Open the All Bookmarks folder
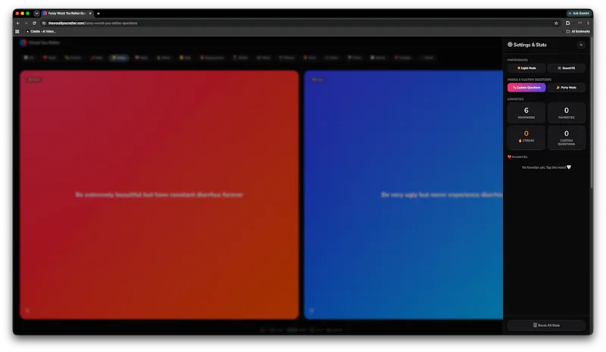This screenshot has width=606, height=352. click(578, 32)
